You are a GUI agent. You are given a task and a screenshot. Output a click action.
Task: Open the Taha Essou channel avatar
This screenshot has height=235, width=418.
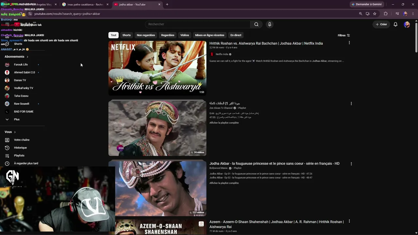click(7, 96)
